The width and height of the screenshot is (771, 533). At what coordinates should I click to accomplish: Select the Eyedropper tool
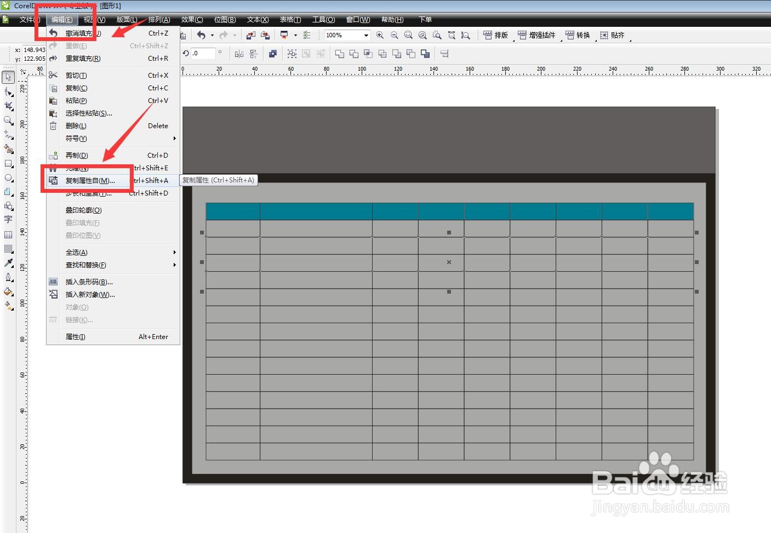[8, 263]
